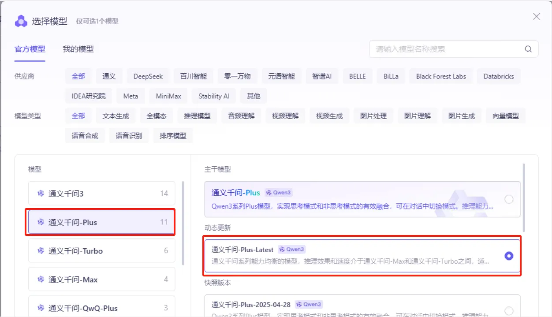The height and width of the screenshot is (317, 552).
Task: Select model type 语音识别
Action: (x=129, y=136)
